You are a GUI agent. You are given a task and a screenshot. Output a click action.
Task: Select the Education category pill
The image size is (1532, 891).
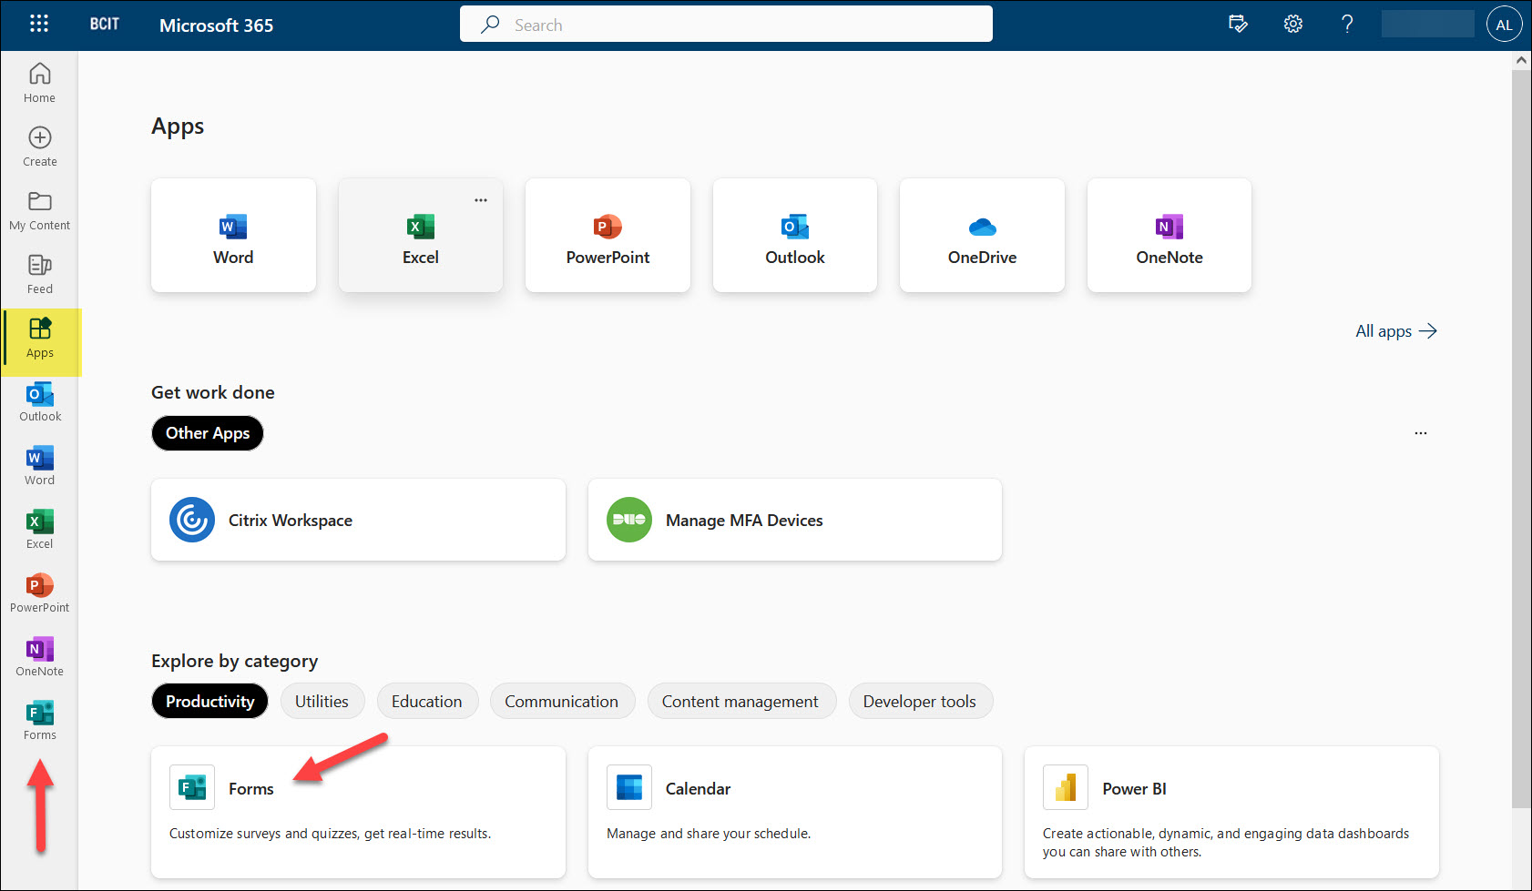tap(426, 702)
